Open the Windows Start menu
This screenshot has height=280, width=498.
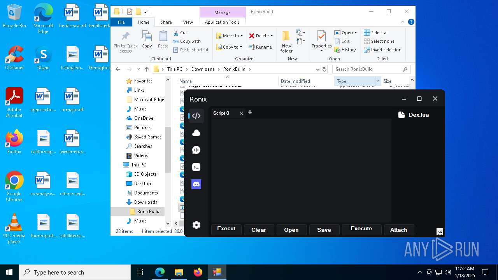pos(9,272)
